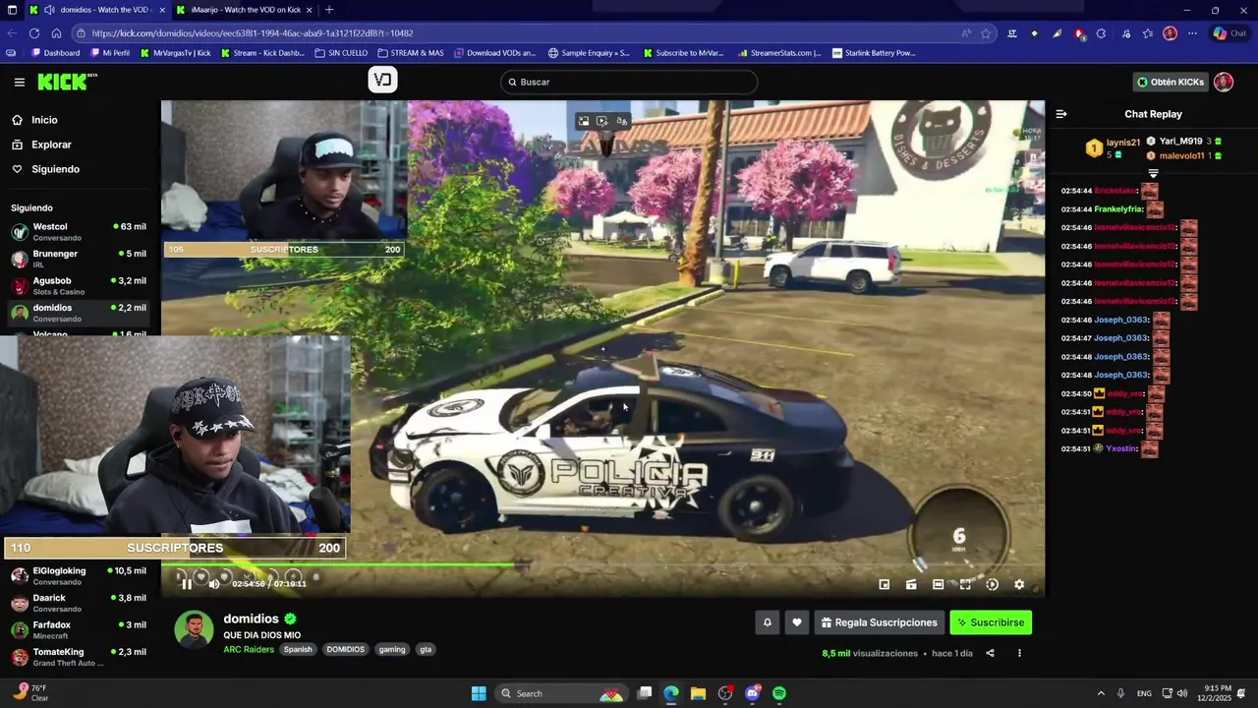Toggle theater mode in the player

(938, 584)
